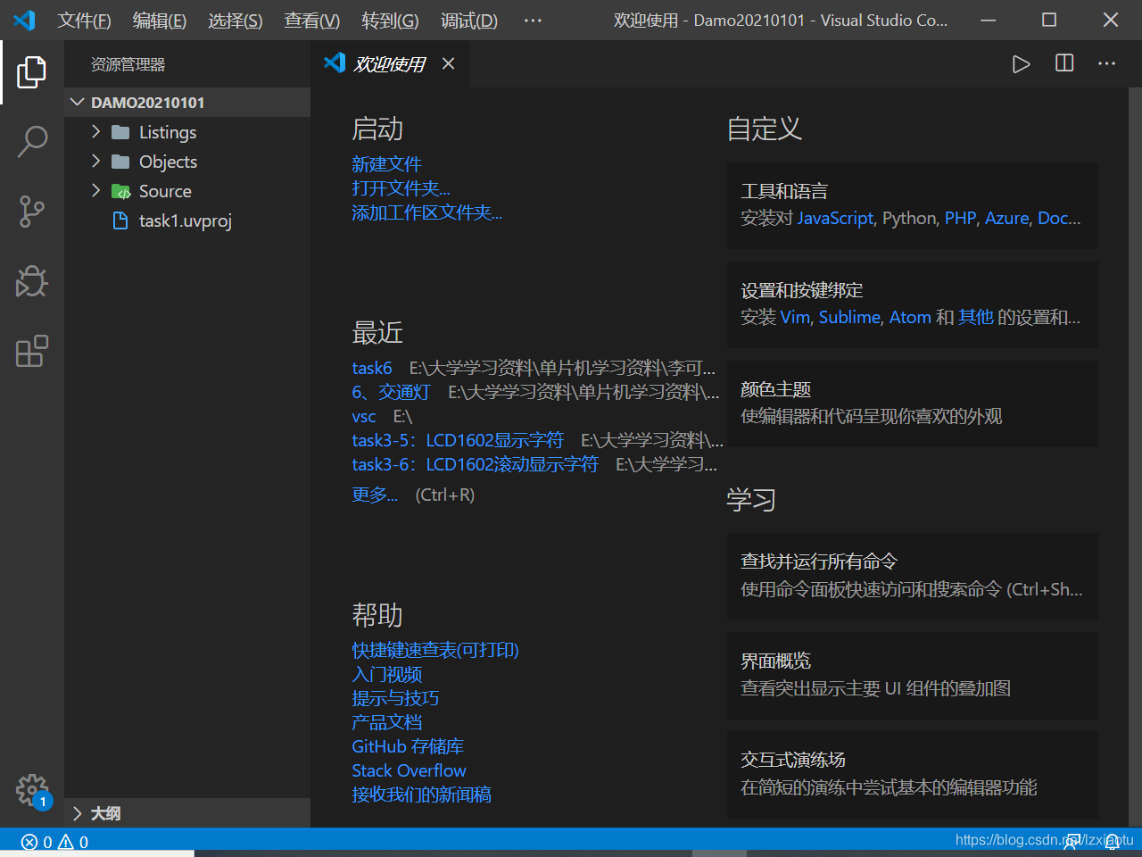Open the 提示与技巧 link
1142x857 pixels.
coord(395,698)
